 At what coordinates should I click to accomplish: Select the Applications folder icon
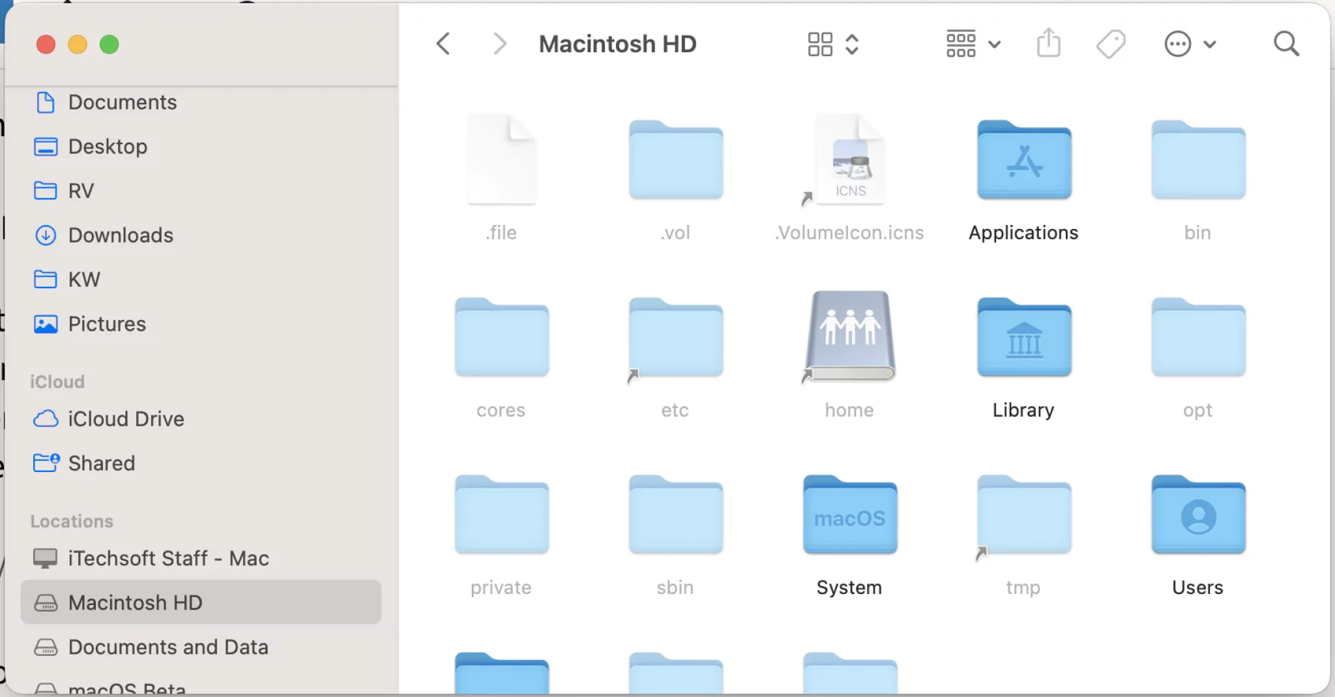tap(1024, 160)
